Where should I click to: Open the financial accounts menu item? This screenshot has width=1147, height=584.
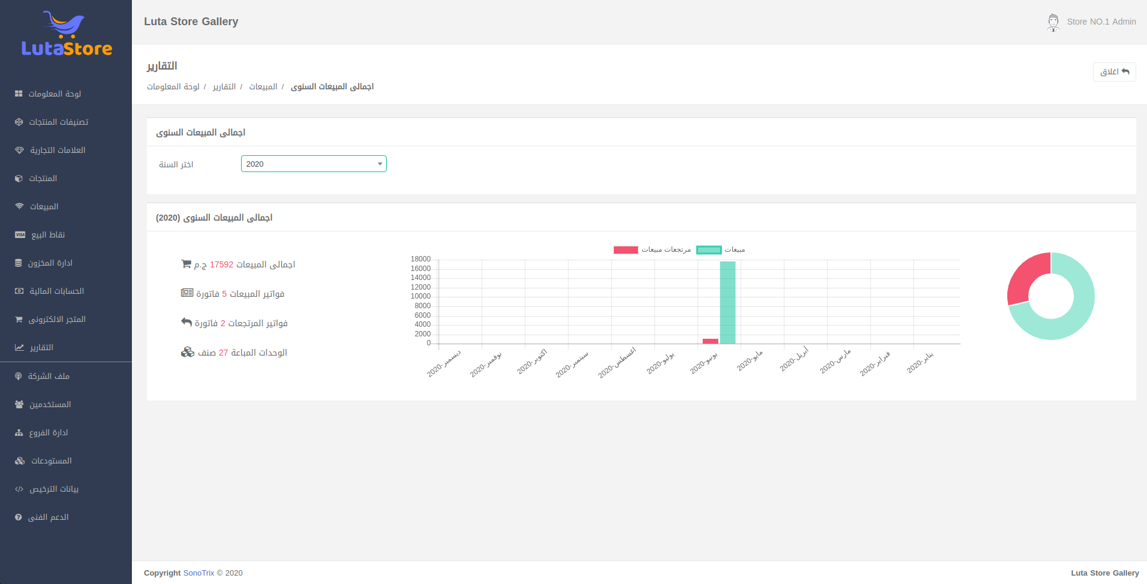point(56,291)
